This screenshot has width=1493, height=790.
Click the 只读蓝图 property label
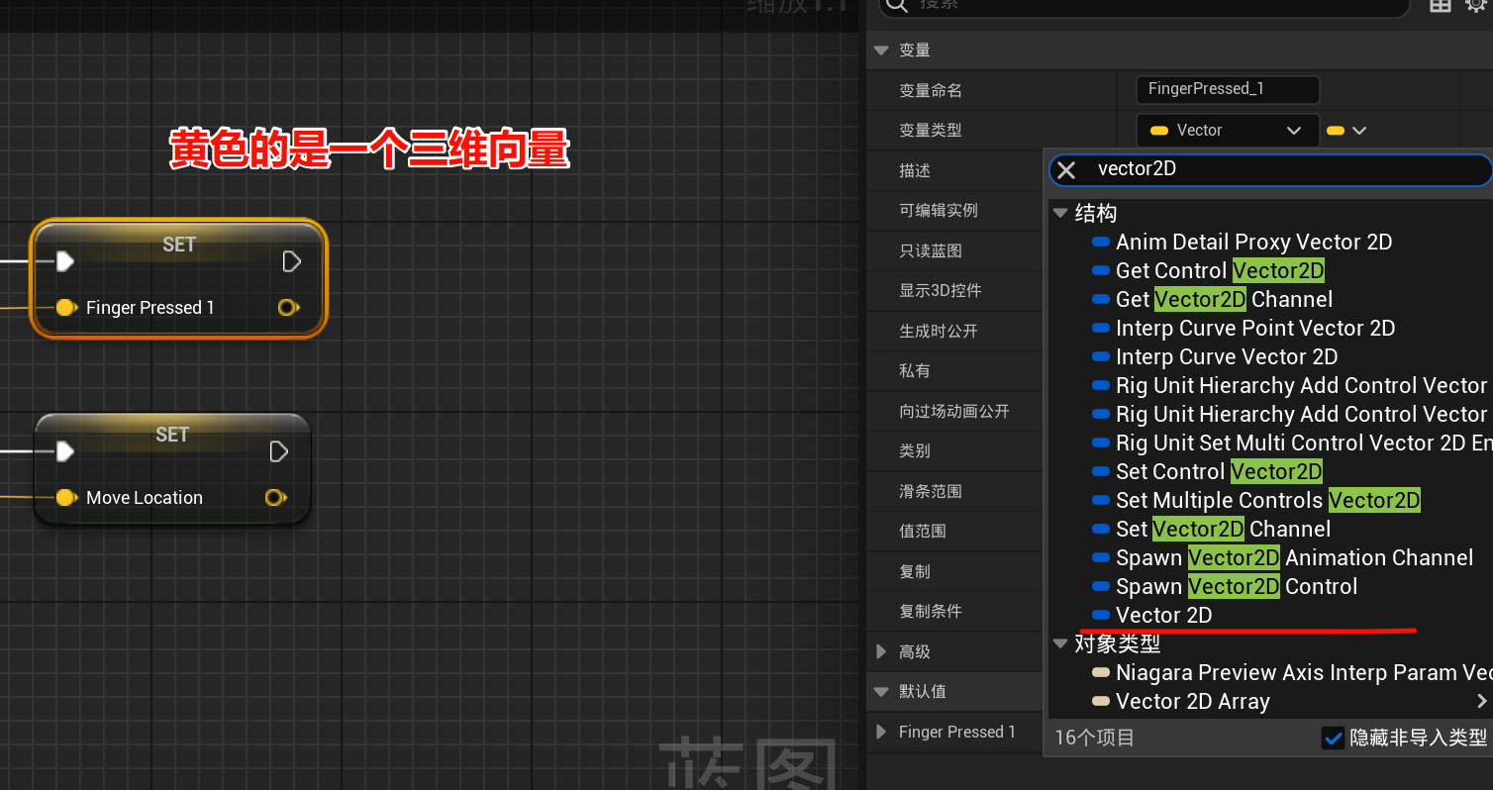coord(930,250)
